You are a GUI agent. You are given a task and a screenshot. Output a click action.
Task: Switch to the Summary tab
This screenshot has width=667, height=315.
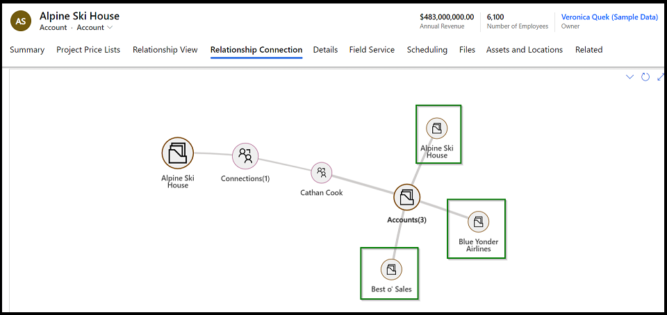click(x=27, y=50)
